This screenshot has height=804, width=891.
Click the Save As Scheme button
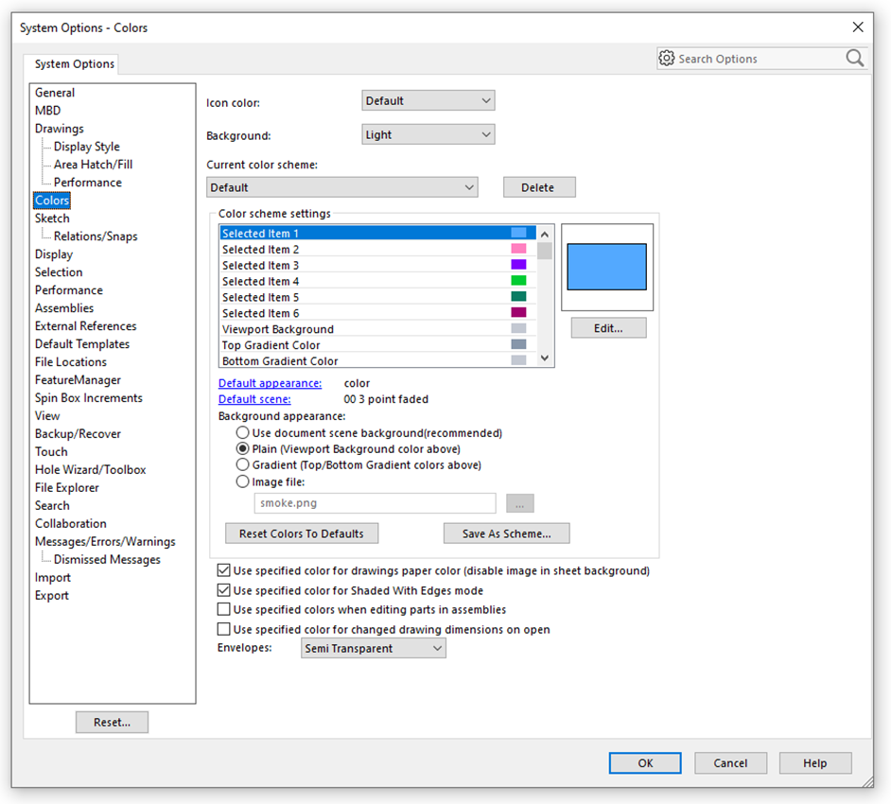point(506,533)
